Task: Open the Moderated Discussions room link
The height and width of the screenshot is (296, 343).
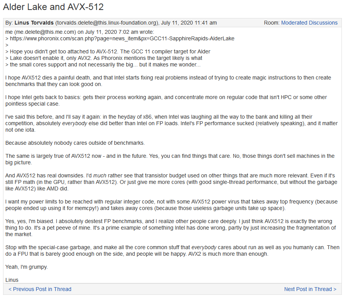Action: [x=309, y=23]
